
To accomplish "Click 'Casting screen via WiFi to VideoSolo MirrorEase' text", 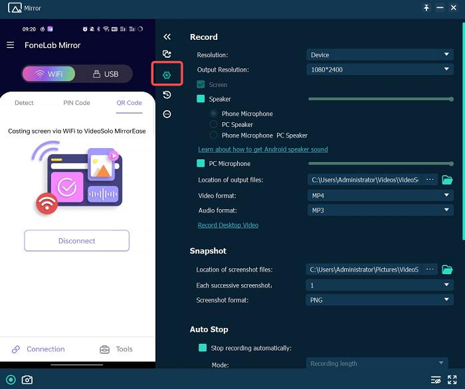I will (77, 131).
